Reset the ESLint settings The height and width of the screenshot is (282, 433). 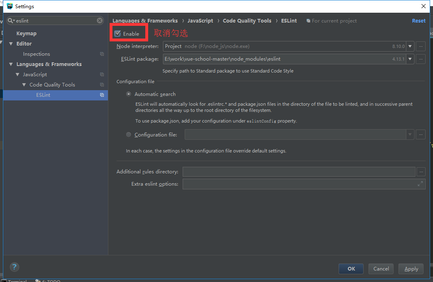[x=419, y=20]
